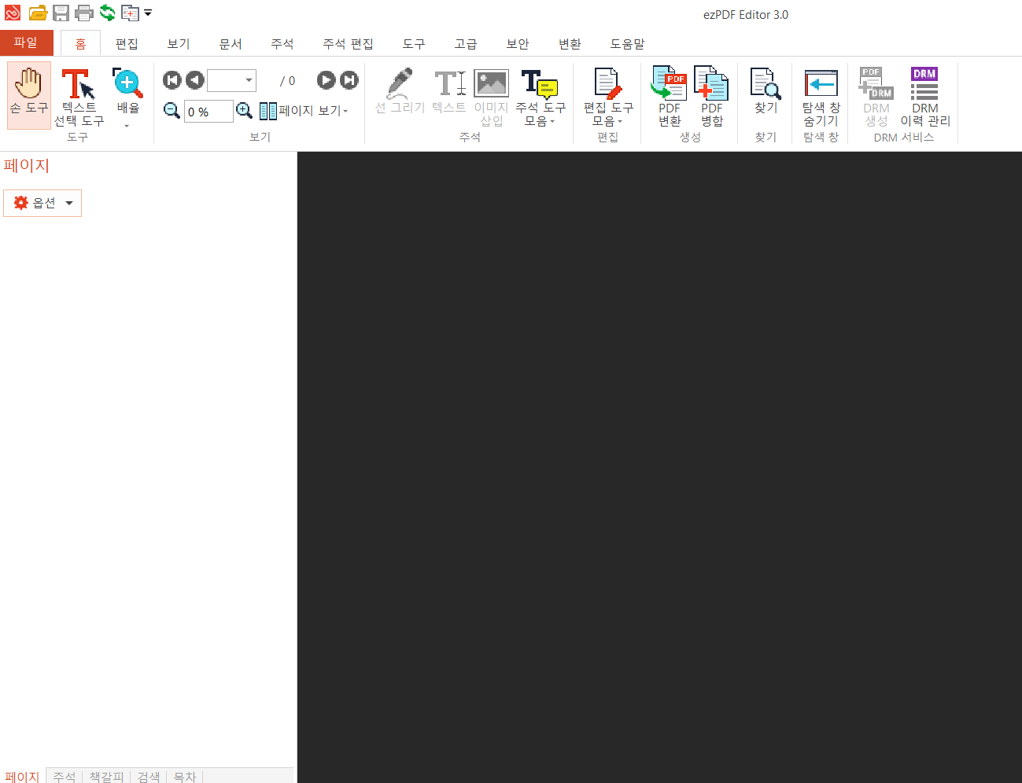Click the green refresh arrows icon
This screenshot has width=1022, height=783.
pyautogui.click(x=107, y=13)
